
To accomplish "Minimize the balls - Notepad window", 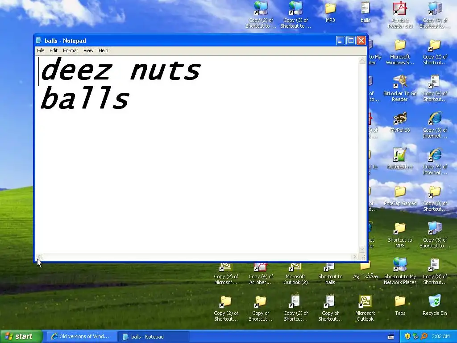I will pyautogui.click(x=341, y=41).
